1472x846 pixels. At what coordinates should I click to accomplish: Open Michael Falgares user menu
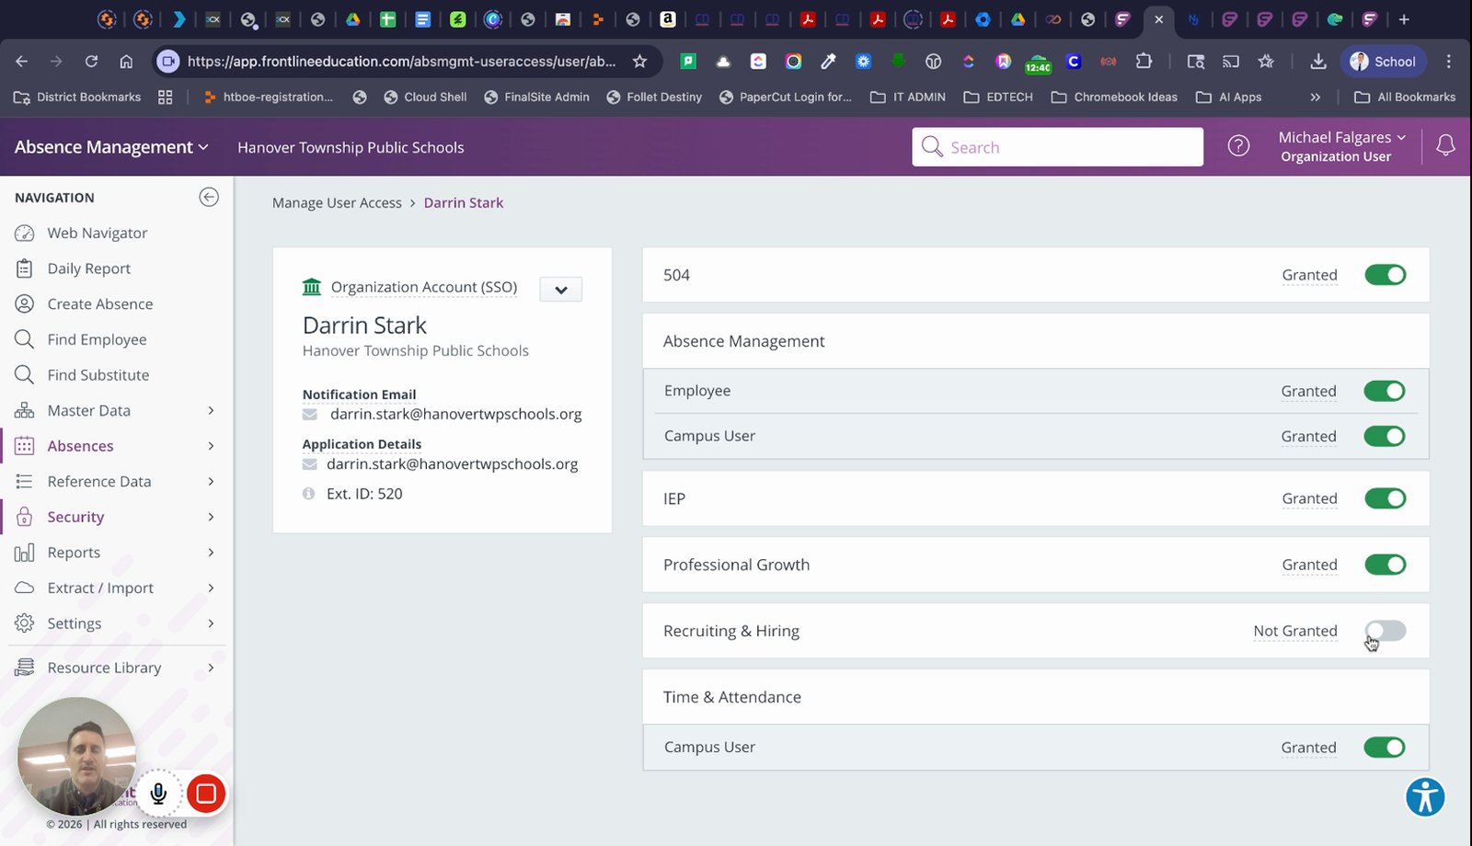coord(1342,146)
